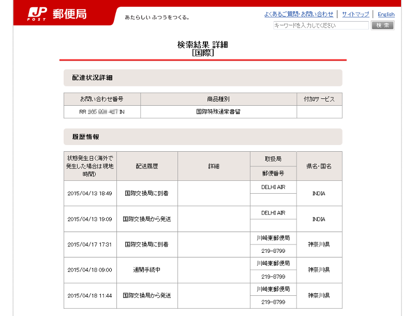Select the 川崎東郵便局 office in arrival row
Screen dimensions: 414x316
pyautogui.click(x=273, y=237)
